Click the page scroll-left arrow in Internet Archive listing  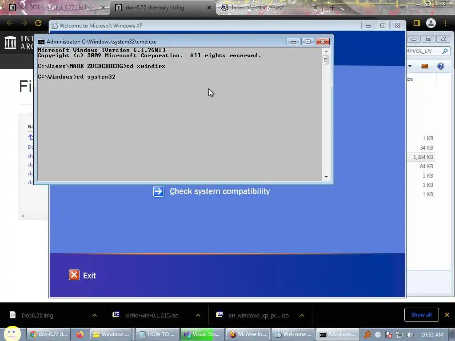coord(23,216)
